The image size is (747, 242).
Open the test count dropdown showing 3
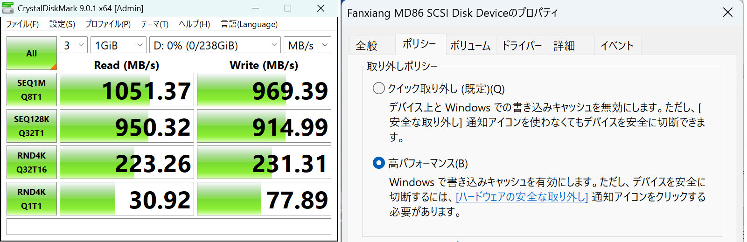coord(74,45)
